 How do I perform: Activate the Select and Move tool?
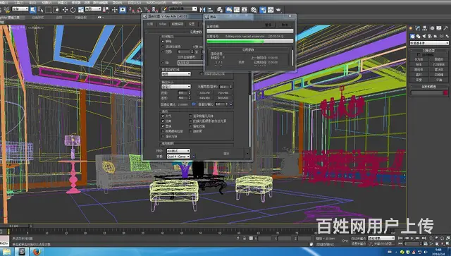[x=65, y=10]
